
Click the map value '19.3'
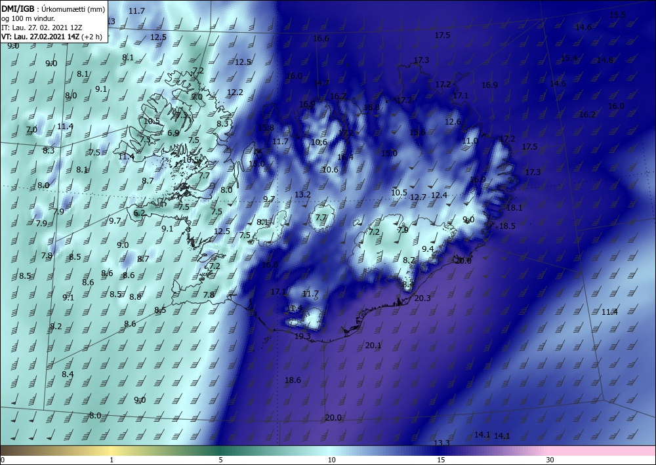302,336
